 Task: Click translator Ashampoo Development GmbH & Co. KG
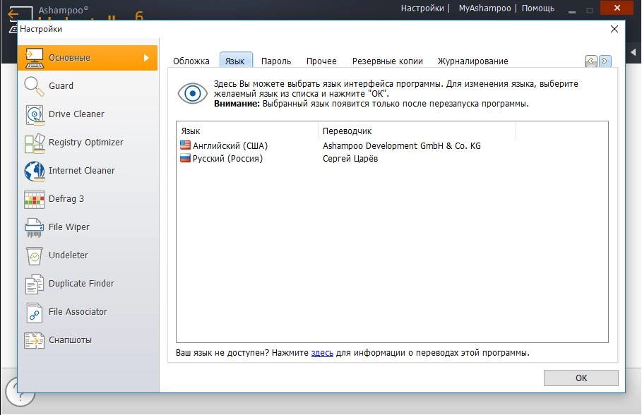tap(402, 145)
